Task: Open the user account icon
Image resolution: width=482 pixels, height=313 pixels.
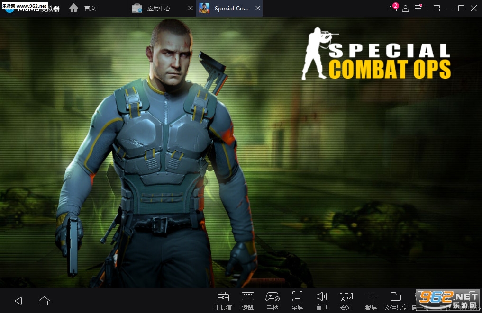Action: pyautogui.click(x=405, y=9)
